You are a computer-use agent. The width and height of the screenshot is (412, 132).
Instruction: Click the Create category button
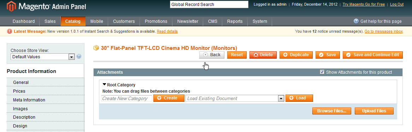click(169, 98)
